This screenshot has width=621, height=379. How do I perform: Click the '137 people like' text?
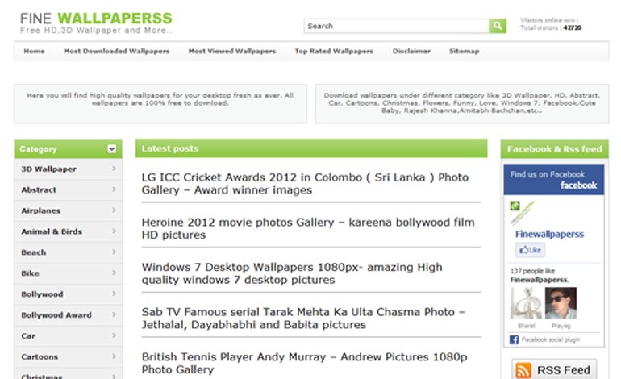532,271
